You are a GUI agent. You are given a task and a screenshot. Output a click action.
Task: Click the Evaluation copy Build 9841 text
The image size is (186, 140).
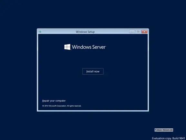coord(169,138)
